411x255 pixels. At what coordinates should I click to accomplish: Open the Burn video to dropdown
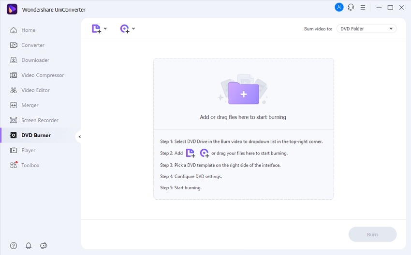367,29
